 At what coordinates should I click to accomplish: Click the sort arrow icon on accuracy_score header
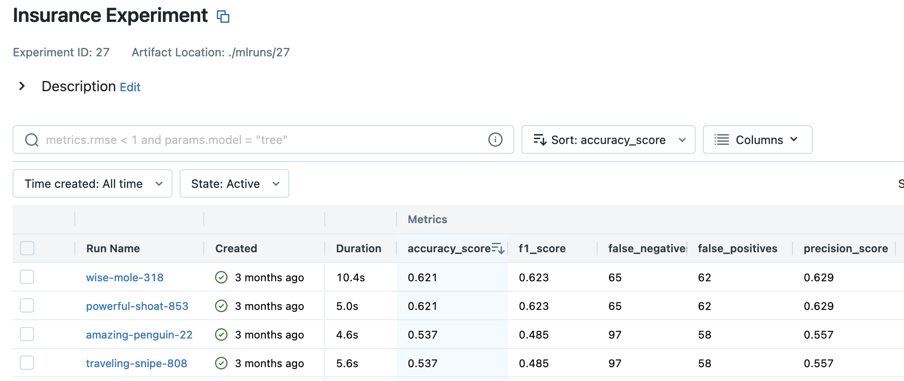pyautogui.click(x=498, y=248)
